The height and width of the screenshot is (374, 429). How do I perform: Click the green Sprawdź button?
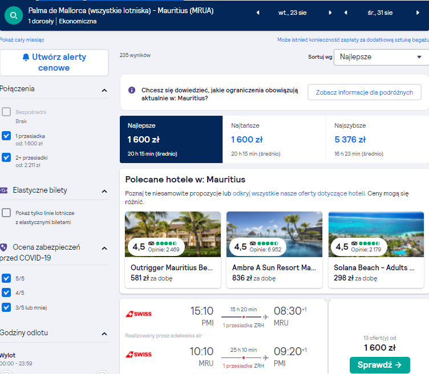click(380, 365)
